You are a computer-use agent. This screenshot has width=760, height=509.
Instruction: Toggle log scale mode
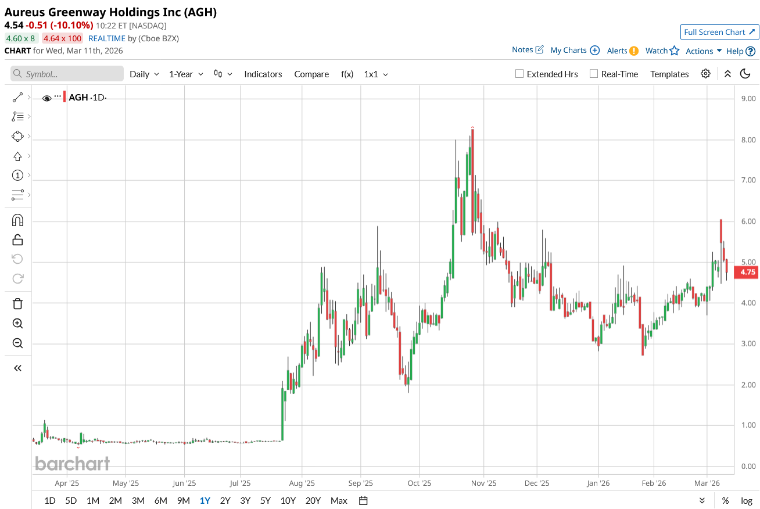pyautogui.click(x=747, y=500)
